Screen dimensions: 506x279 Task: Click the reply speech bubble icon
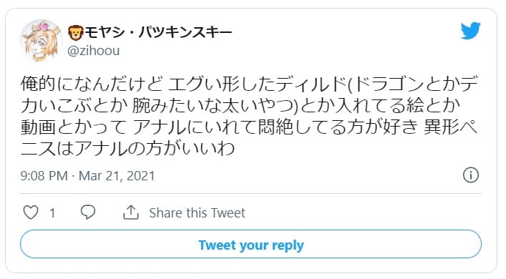88,212
